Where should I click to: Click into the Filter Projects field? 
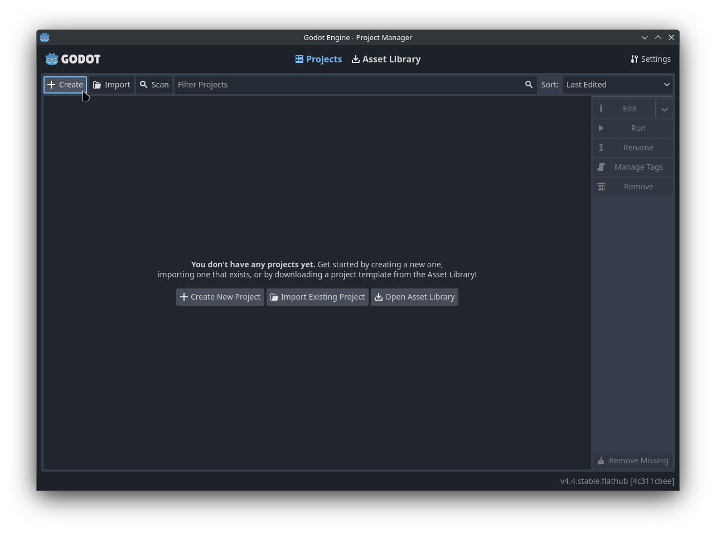coord(349,85)
